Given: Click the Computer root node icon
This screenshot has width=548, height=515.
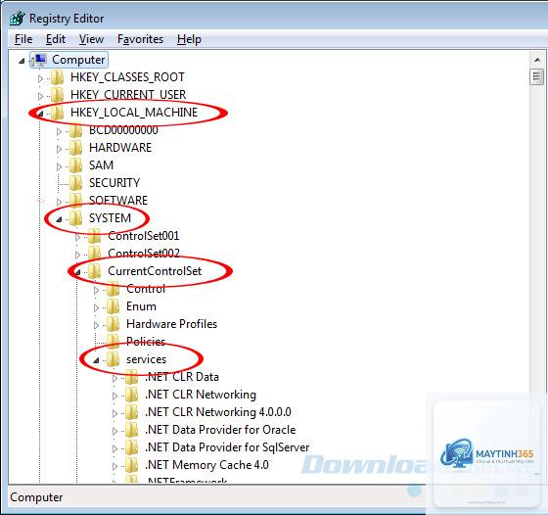Looking at the screenshot, I should [x=39, y=60].
